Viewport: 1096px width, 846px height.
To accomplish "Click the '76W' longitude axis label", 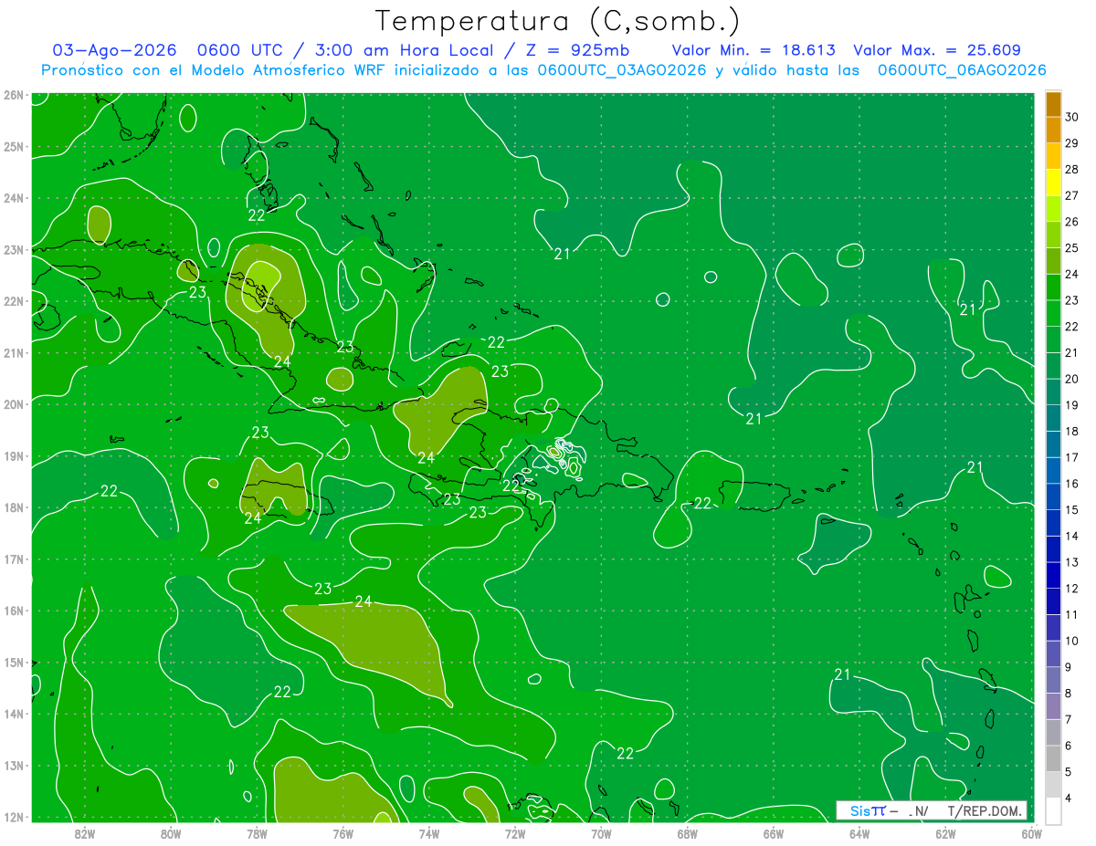I will pyautogui.click(x=342, y=832).
